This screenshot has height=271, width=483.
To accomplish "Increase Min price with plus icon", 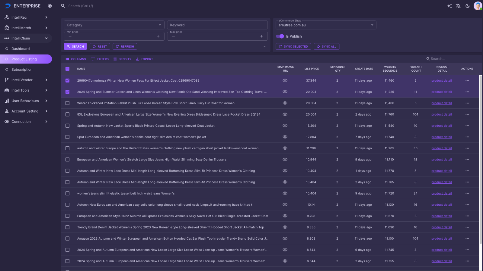I will [x=158, y=36].
